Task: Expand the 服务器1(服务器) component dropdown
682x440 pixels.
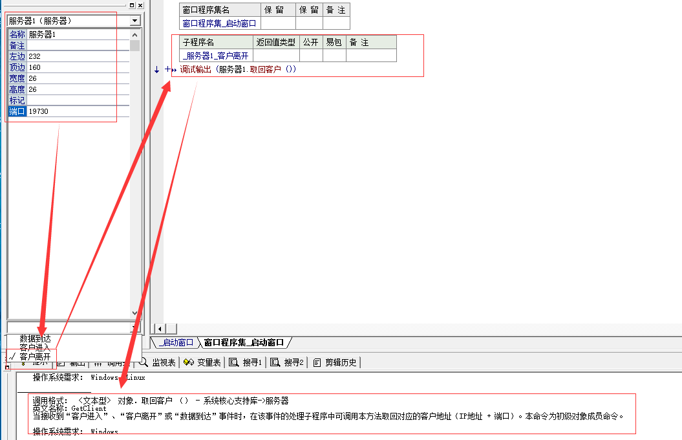Action: coord(135,21)
